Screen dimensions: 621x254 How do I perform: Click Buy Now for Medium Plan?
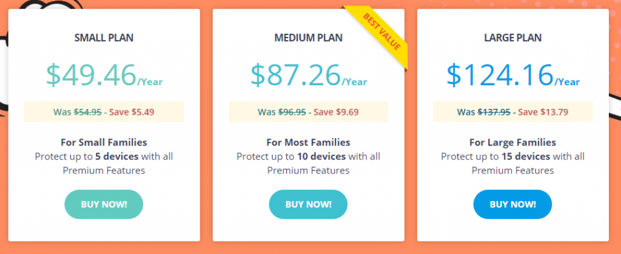pyautogui.click(x=308, y=204)
